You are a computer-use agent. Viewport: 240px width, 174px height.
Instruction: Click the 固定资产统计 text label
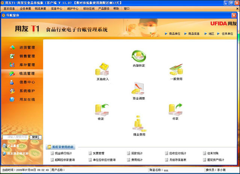(x=216, y=160)
